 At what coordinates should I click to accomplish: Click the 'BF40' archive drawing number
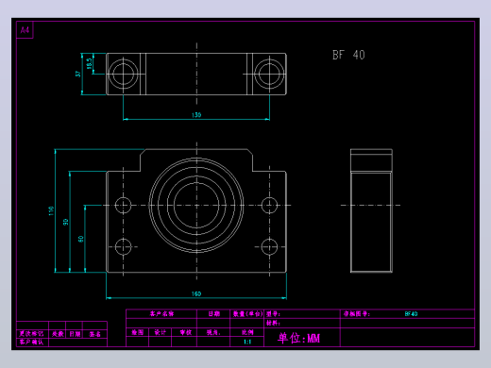[411, 313]
